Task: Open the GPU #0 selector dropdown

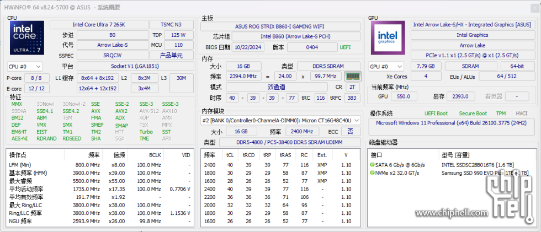Action: pyautogui.click(x=386, y=67)
